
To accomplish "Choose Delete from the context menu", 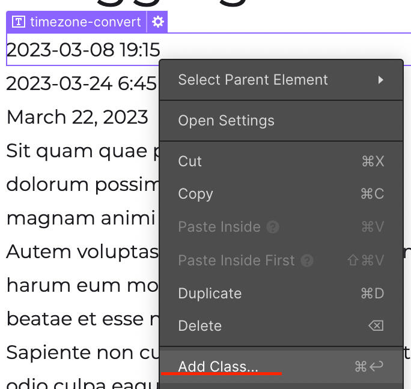I will coord(199,326).
